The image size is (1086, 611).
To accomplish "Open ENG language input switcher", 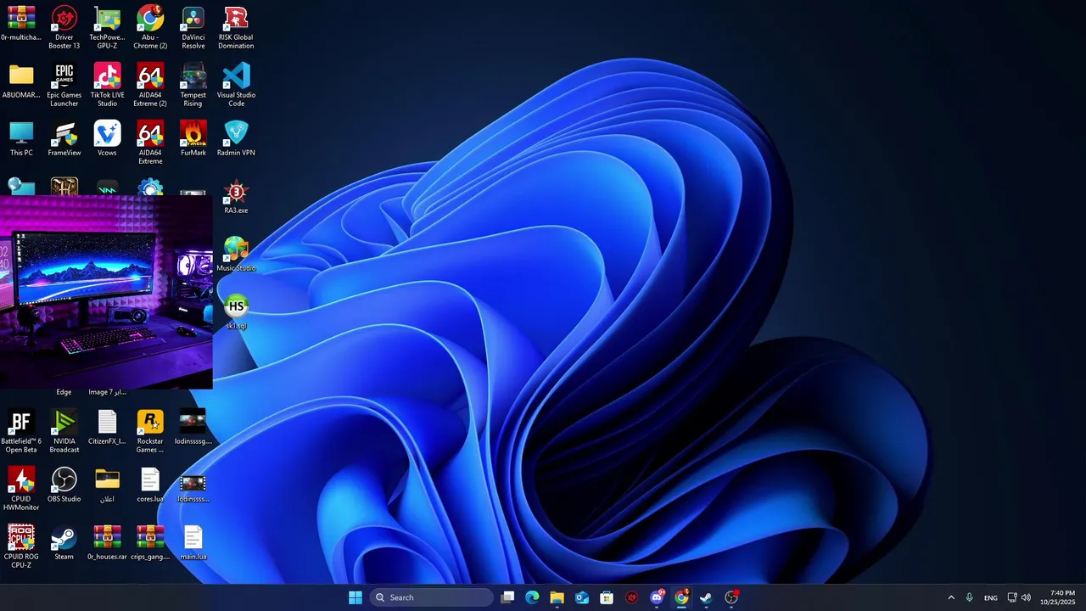I will 990,597.
